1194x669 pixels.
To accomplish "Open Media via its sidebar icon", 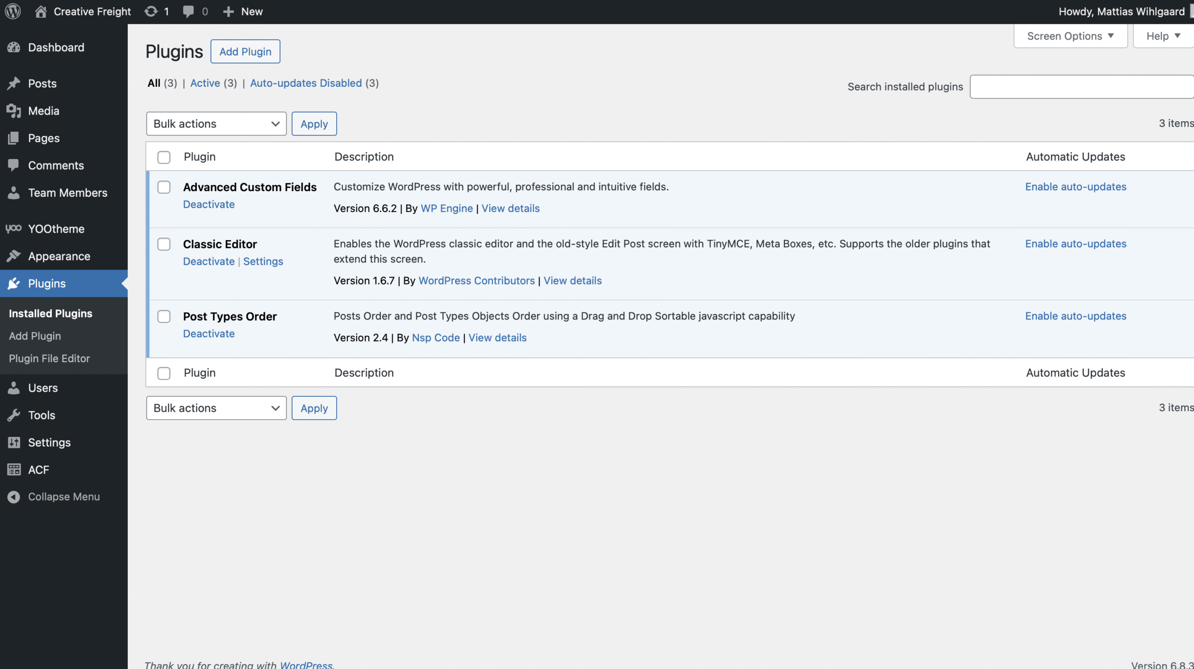I will 14,111.
